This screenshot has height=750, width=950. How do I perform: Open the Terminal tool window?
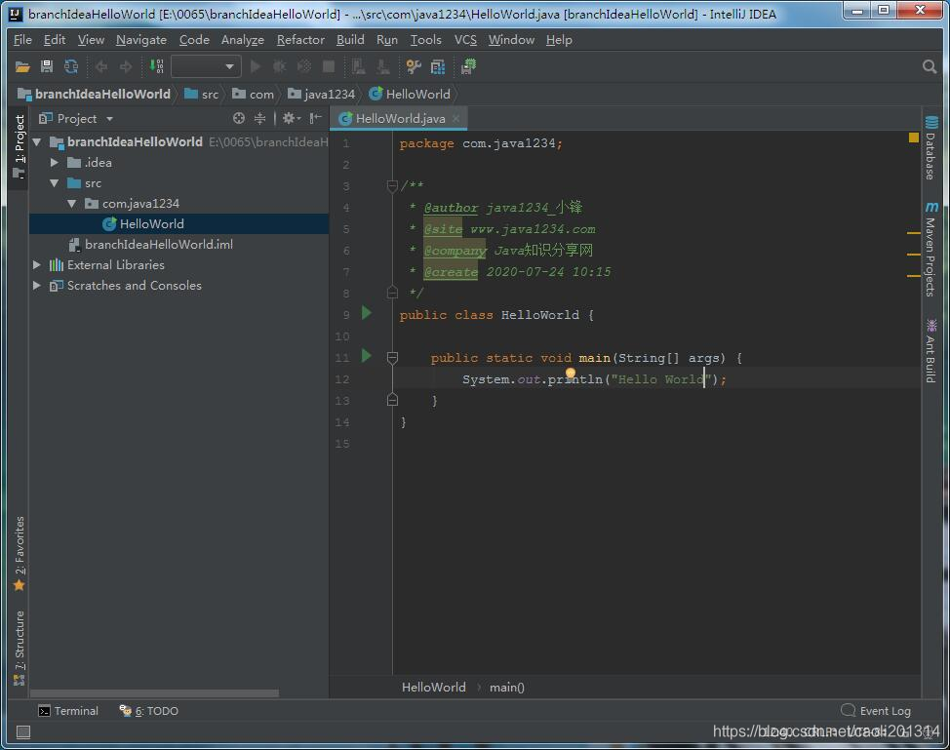point(68,711)
